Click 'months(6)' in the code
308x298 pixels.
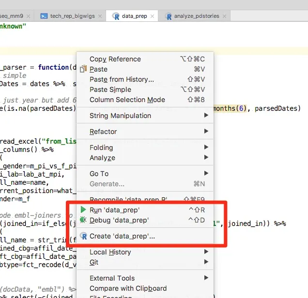pos(230,108)
